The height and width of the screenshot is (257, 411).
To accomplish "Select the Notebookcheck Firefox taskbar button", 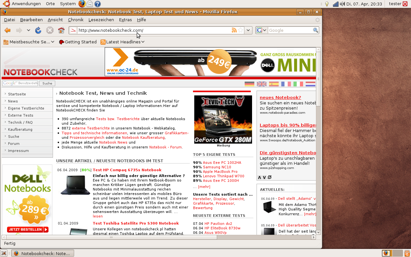I will tap(43, 253).
